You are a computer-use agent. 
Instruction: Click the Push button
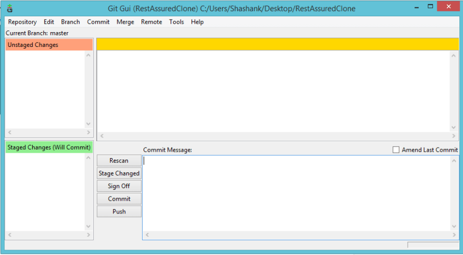tap(119, 211)
